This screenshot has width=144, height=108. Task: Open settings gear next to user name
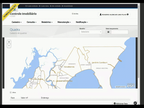128,14
